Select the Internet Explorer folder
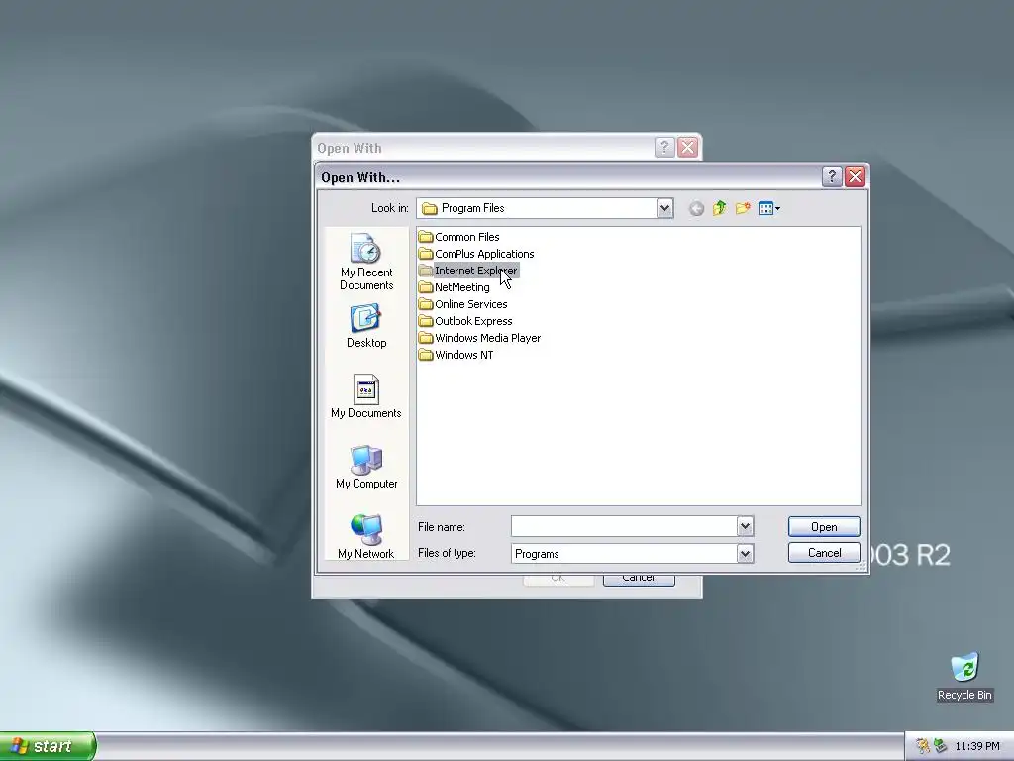Viewport: 1014px width, 761px height. [467, 271]
